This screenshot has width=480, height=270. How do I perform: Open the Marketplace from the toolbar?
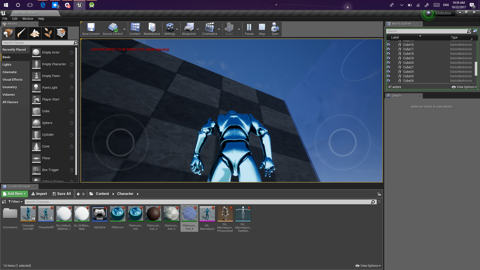click(152, 29)
